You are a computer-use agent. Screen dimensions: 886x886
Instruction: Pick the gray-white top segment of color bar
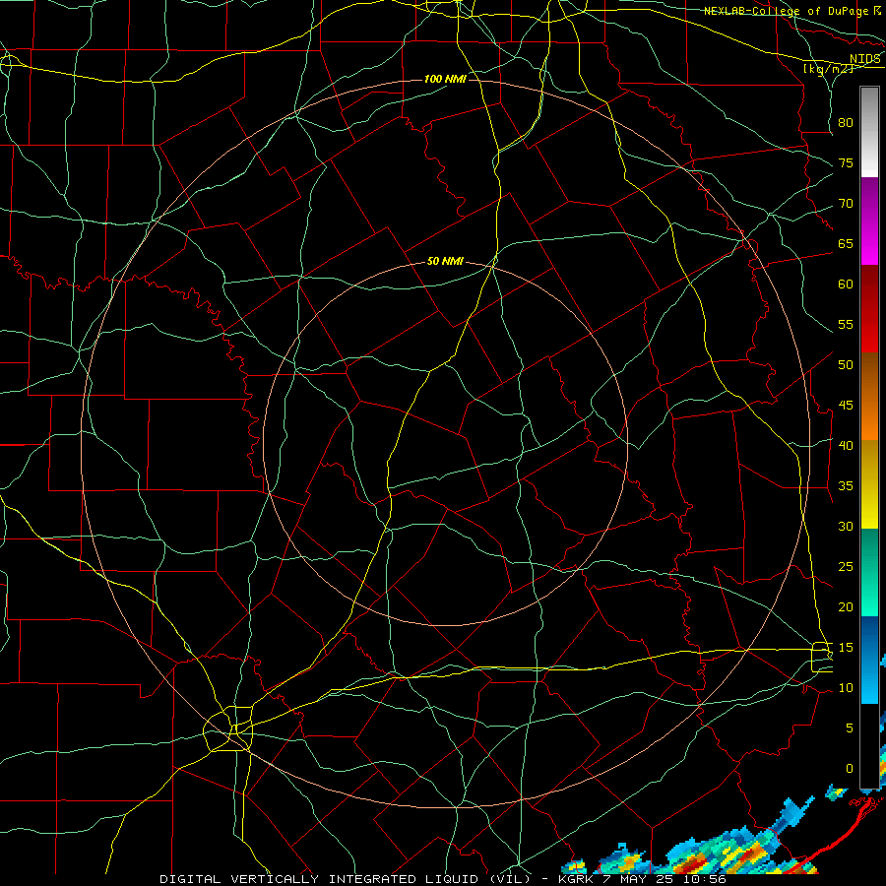pos(869,132)
